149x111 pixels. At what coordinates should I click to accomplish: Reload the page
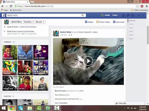[x=11, y=6]
